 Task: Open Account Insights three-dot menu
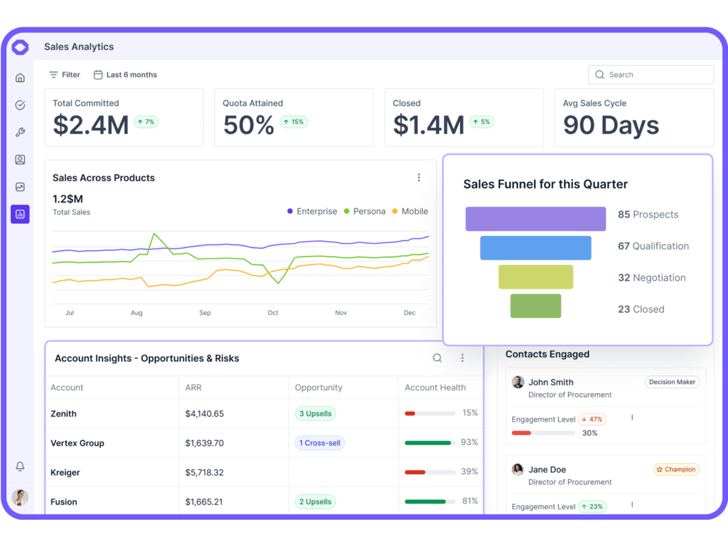point(462,358)
